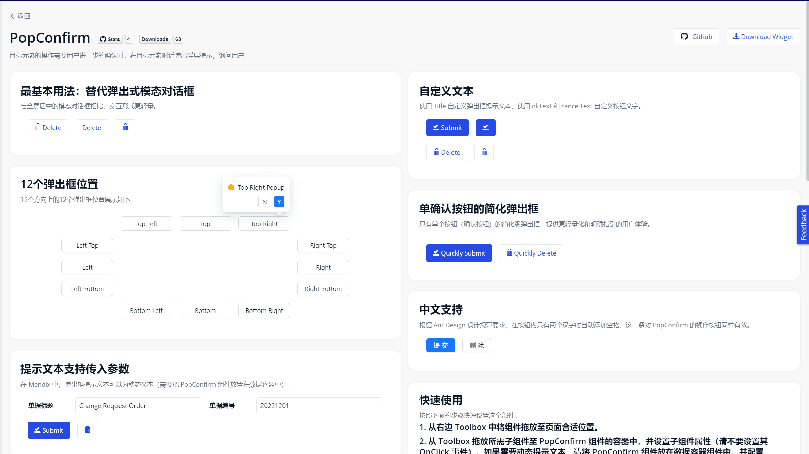Click the warning icon in Top Right Popup
The width and height of the screenshot is (809, 454).
point(231,188)
